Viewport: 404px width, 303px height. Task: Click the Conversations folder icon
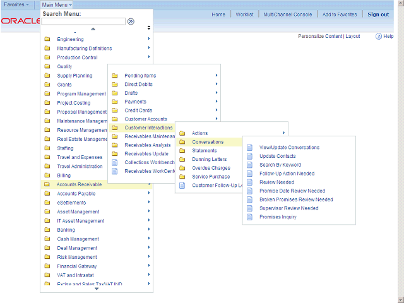[x=182, y=142]
